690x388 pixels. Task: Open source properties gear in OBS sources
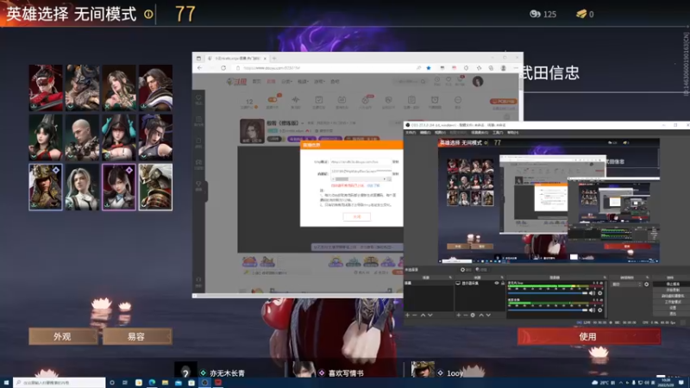(x=473, y=315)
